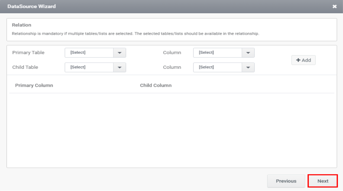Close the DataSource Wizard dialog
Screen dimensions: 343x191
(x=334, y=6)
